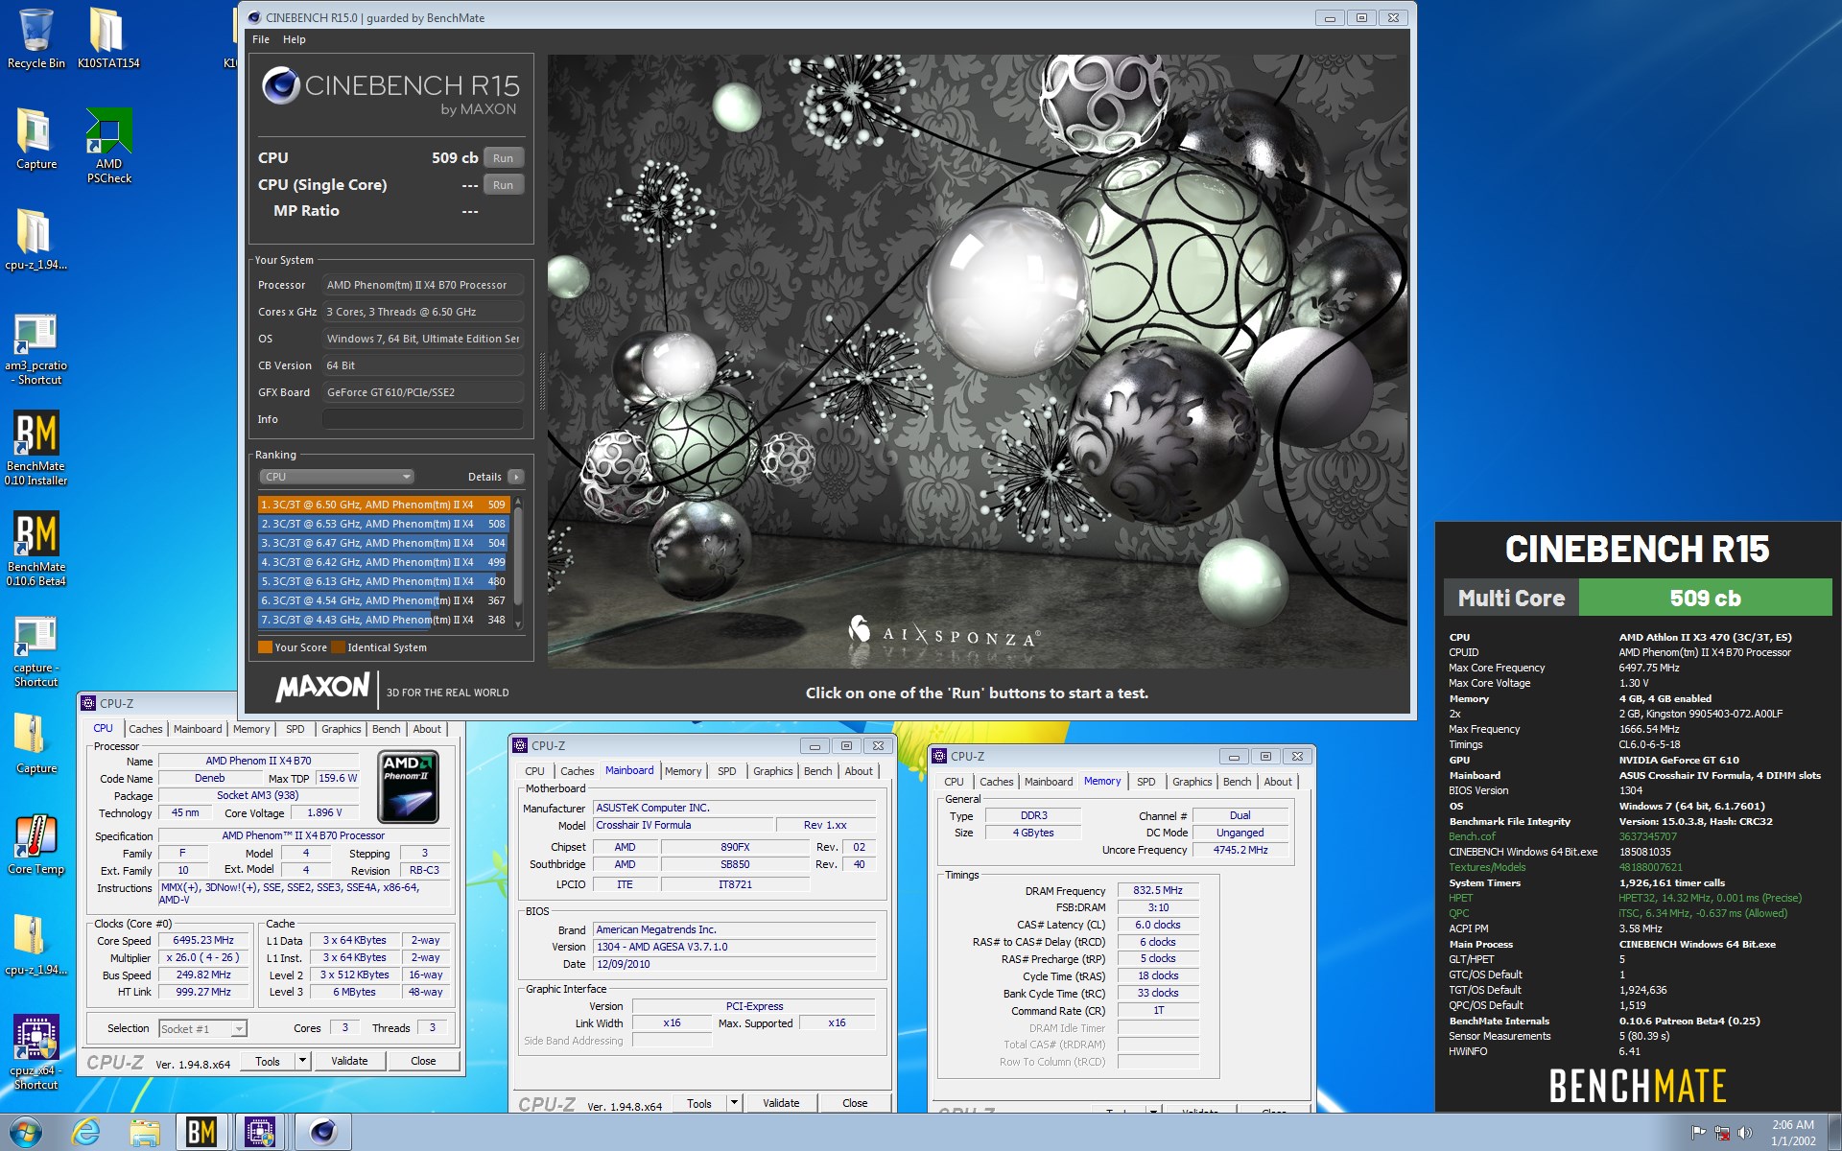Open Bench tab in left CPU-Z
Image resolution: width=1842 pixels, height=1151 pixels.
pyautogui.click(x=387, y=729)
